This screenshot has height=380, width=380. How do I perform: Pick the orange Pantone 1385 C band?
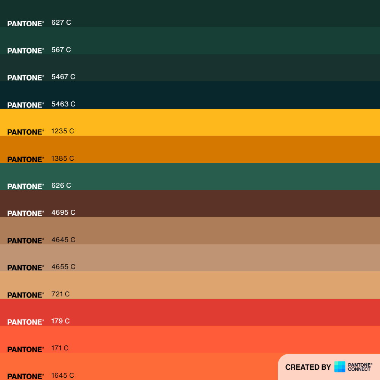190,149
